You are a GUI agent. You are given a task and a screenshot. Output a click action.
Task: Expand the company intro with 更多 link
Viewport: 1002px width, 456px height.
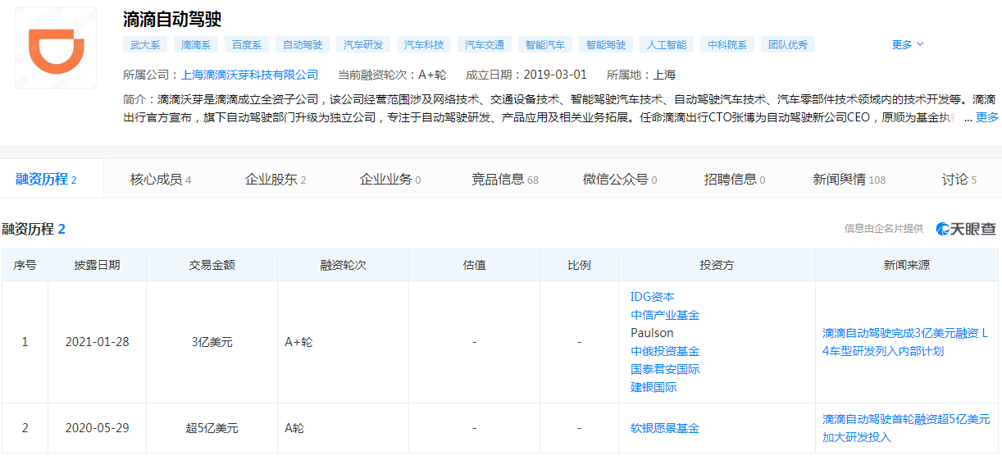tap(987, 117)
